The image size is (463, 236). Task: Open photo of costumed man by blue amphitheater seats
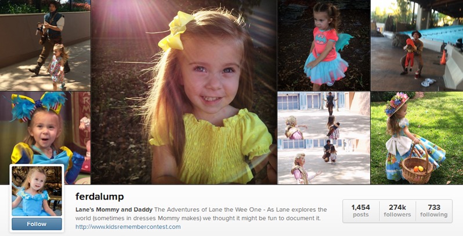(417, 45)
